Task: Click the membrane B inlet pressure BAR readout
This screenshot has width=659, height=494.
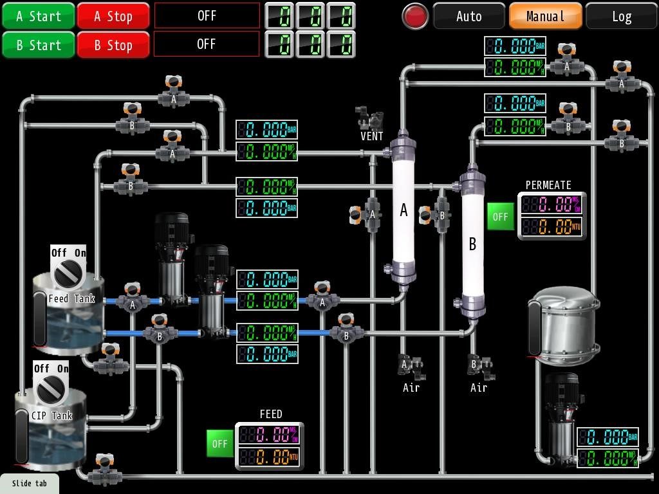Action: pyautogui.click(x=267, y=208)
